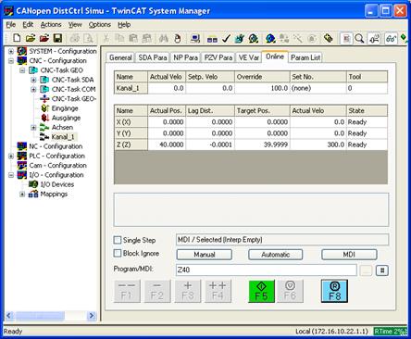
Task: Open the Options menu
Action: coord(100,25)
